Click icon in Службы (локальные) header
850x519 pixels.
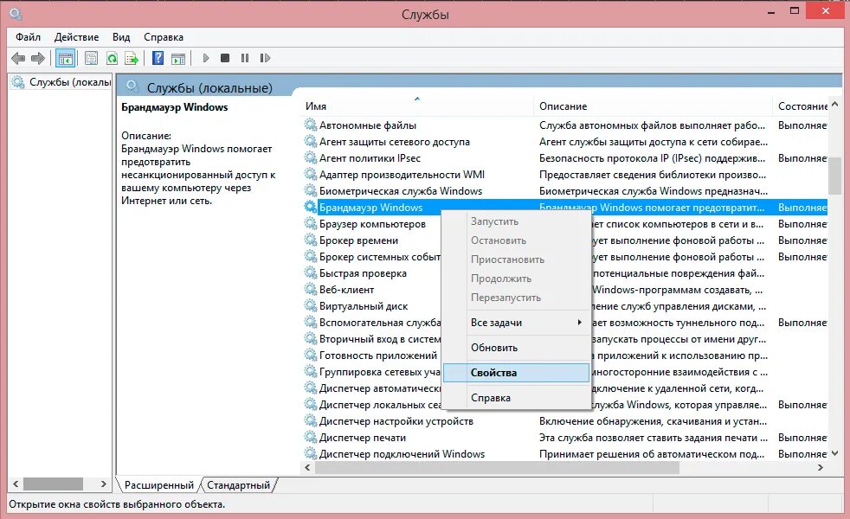click(x=132, y=86)
